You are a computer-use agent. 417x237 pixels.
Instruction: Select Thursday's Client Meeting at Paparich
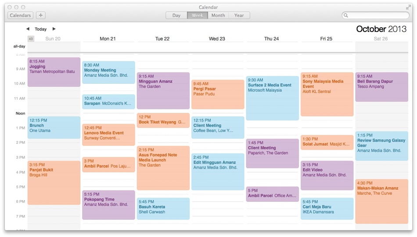pos(272,153)
